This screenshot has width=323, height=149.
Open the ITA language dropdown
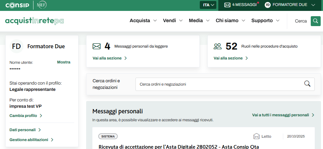209,5
